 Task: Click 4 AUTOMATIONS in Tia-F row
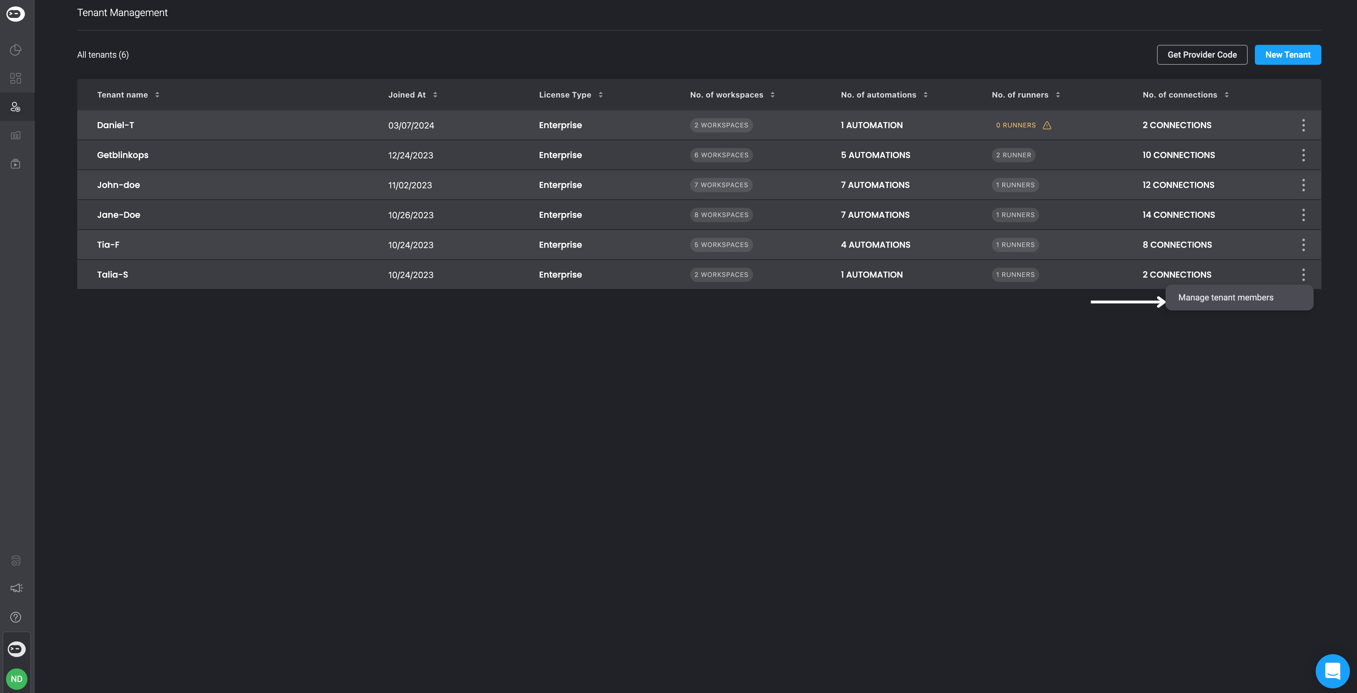tap(875, 245)
